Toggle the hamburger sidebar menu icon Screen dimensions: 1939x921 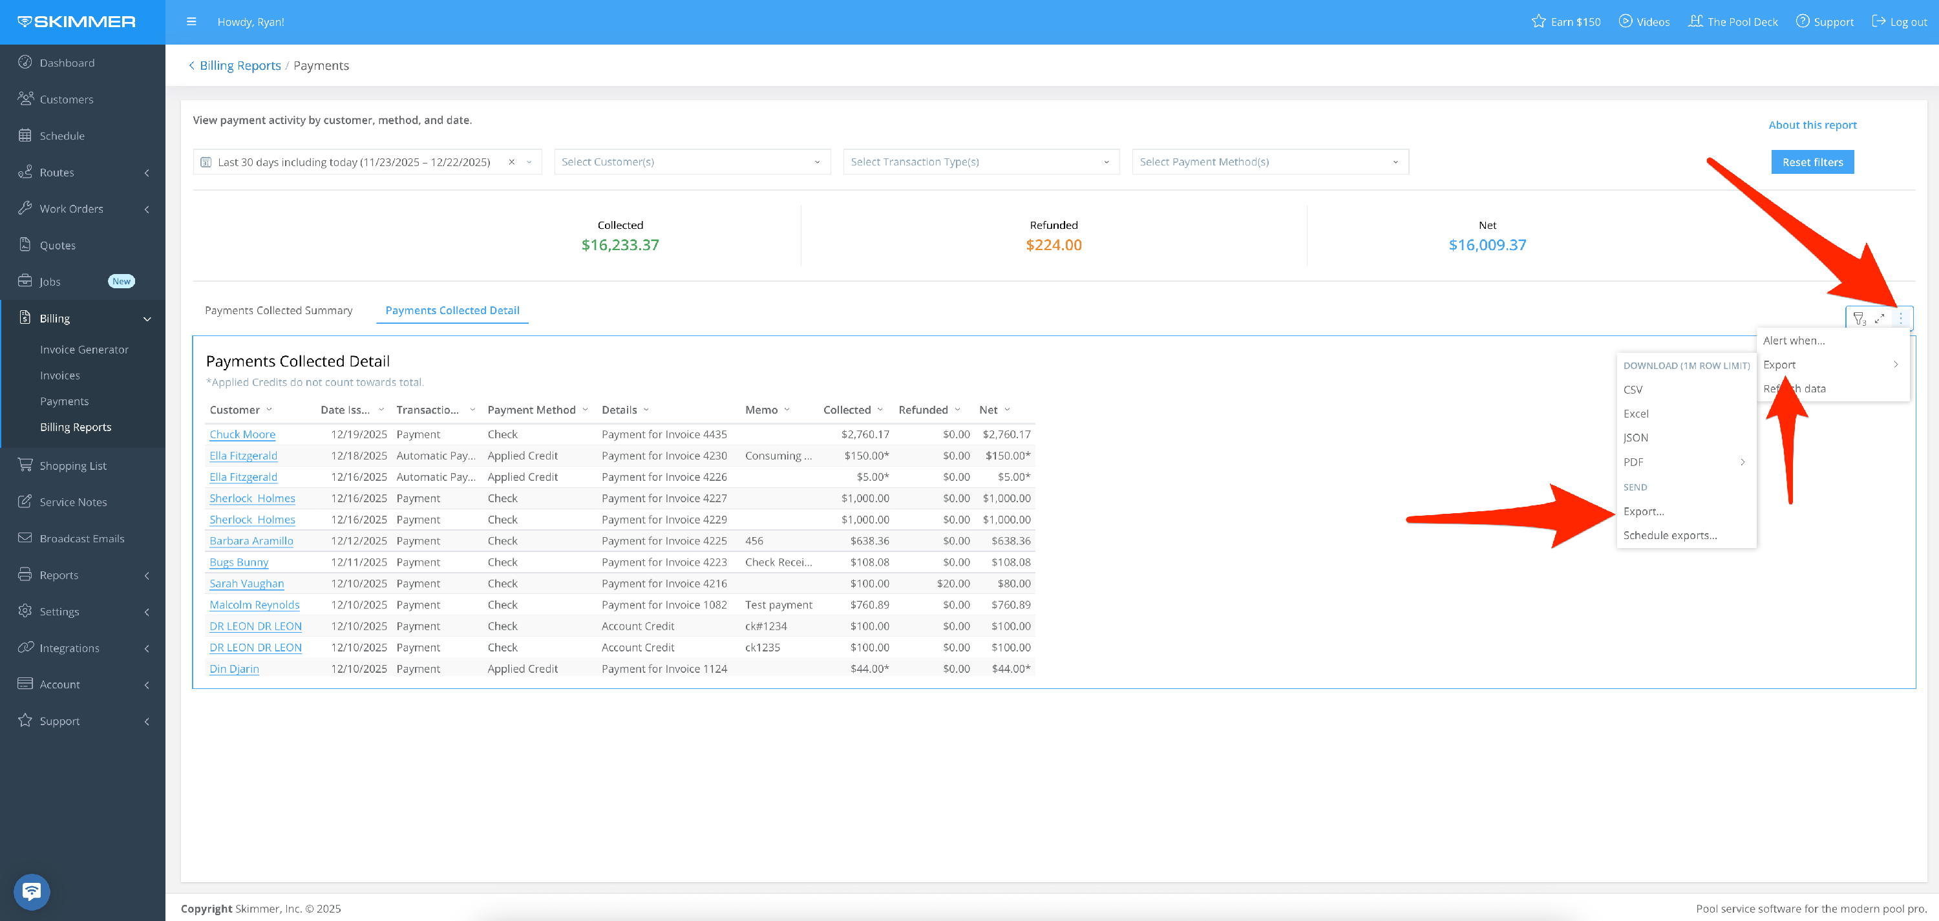[x=191, y=22]
